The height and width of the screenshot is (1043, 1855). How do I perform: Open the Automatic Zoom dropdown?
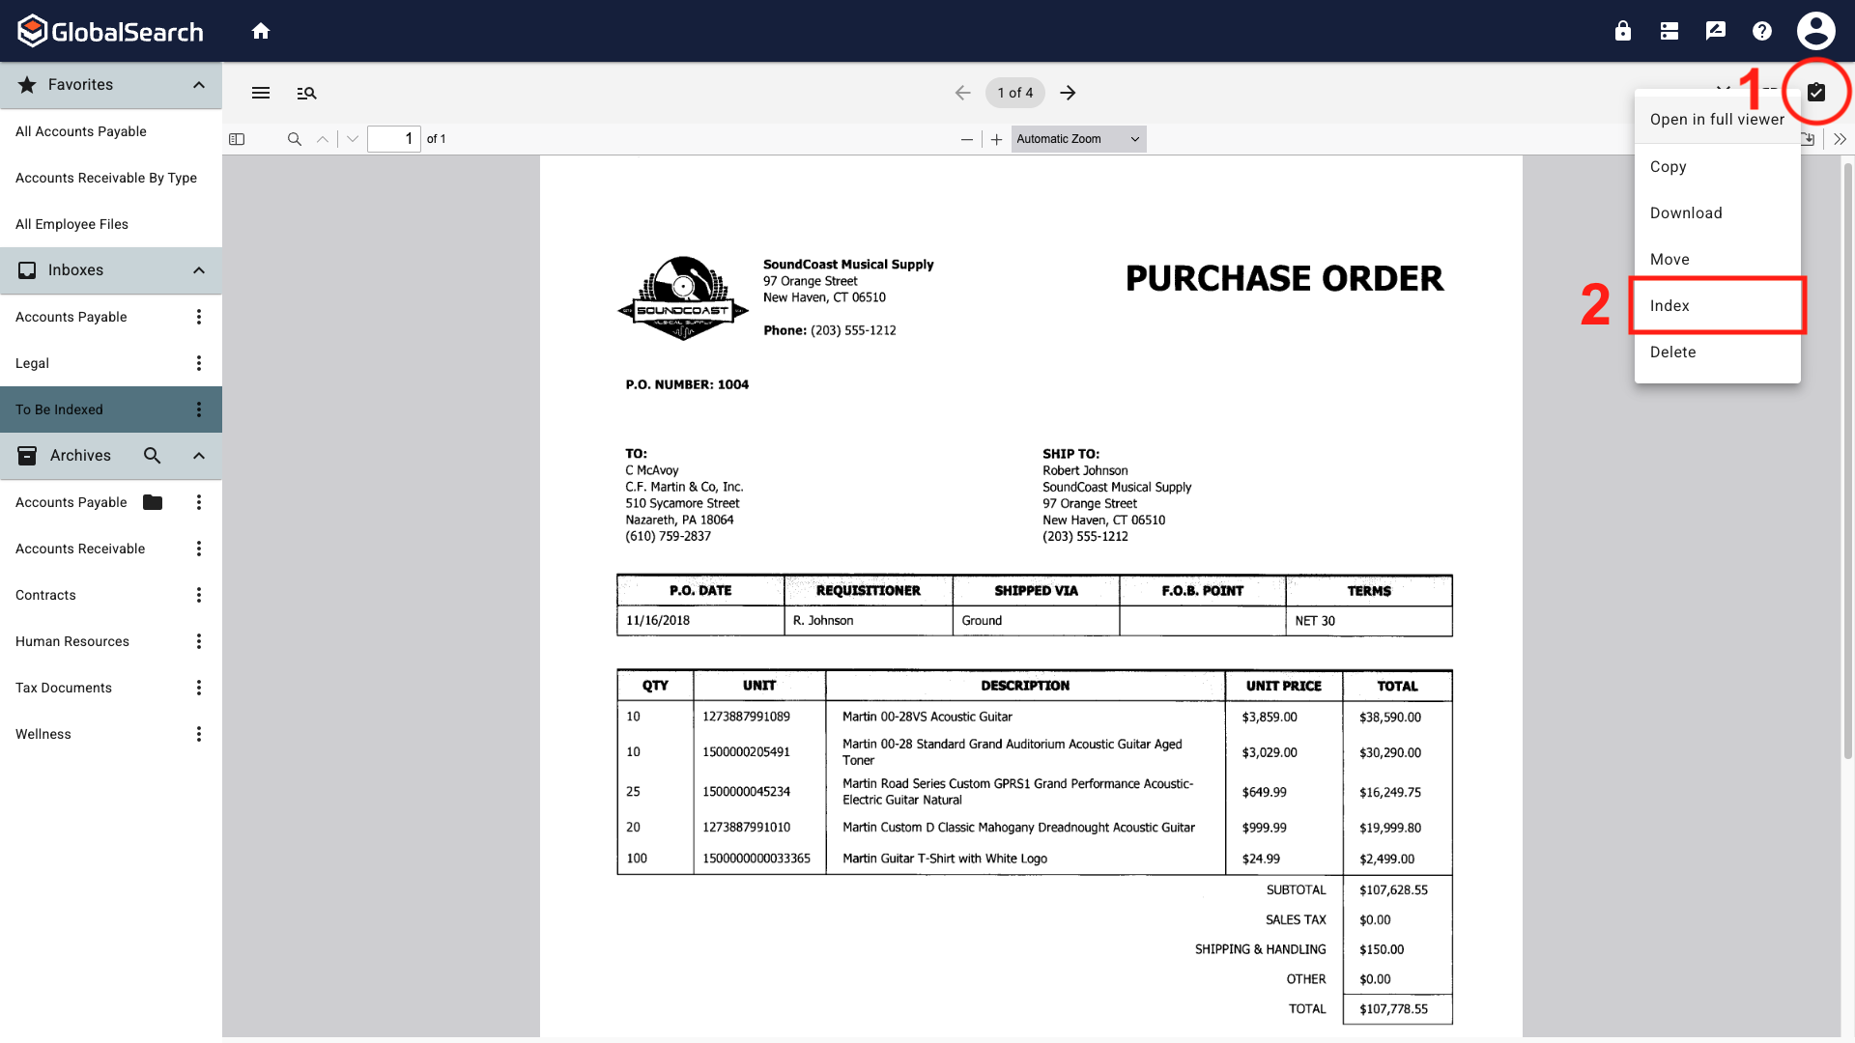(1077, 138)
